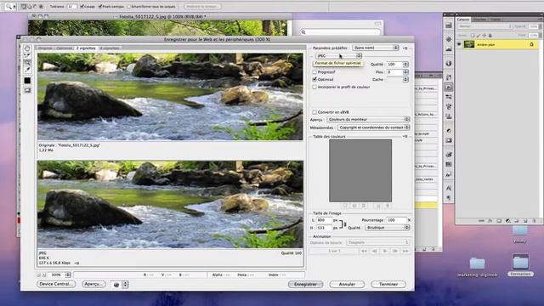Check Convertir en sRVB
The height and width of the screenshot is (306, 544).
pyautogui.click(x=314, y=112)
